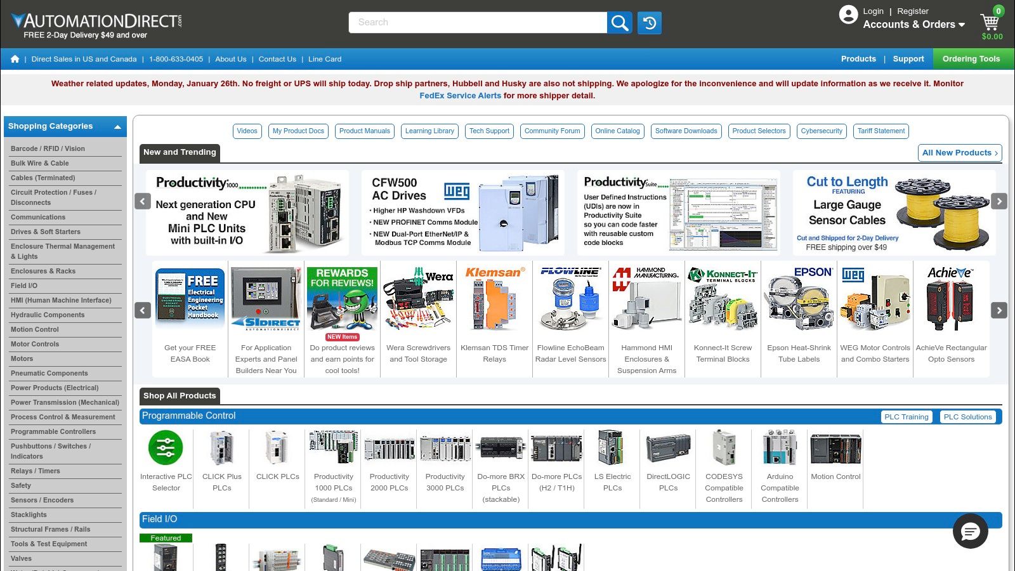Browse the Sensors / Encoders category

pyautogui.click(x=43, y=500)
